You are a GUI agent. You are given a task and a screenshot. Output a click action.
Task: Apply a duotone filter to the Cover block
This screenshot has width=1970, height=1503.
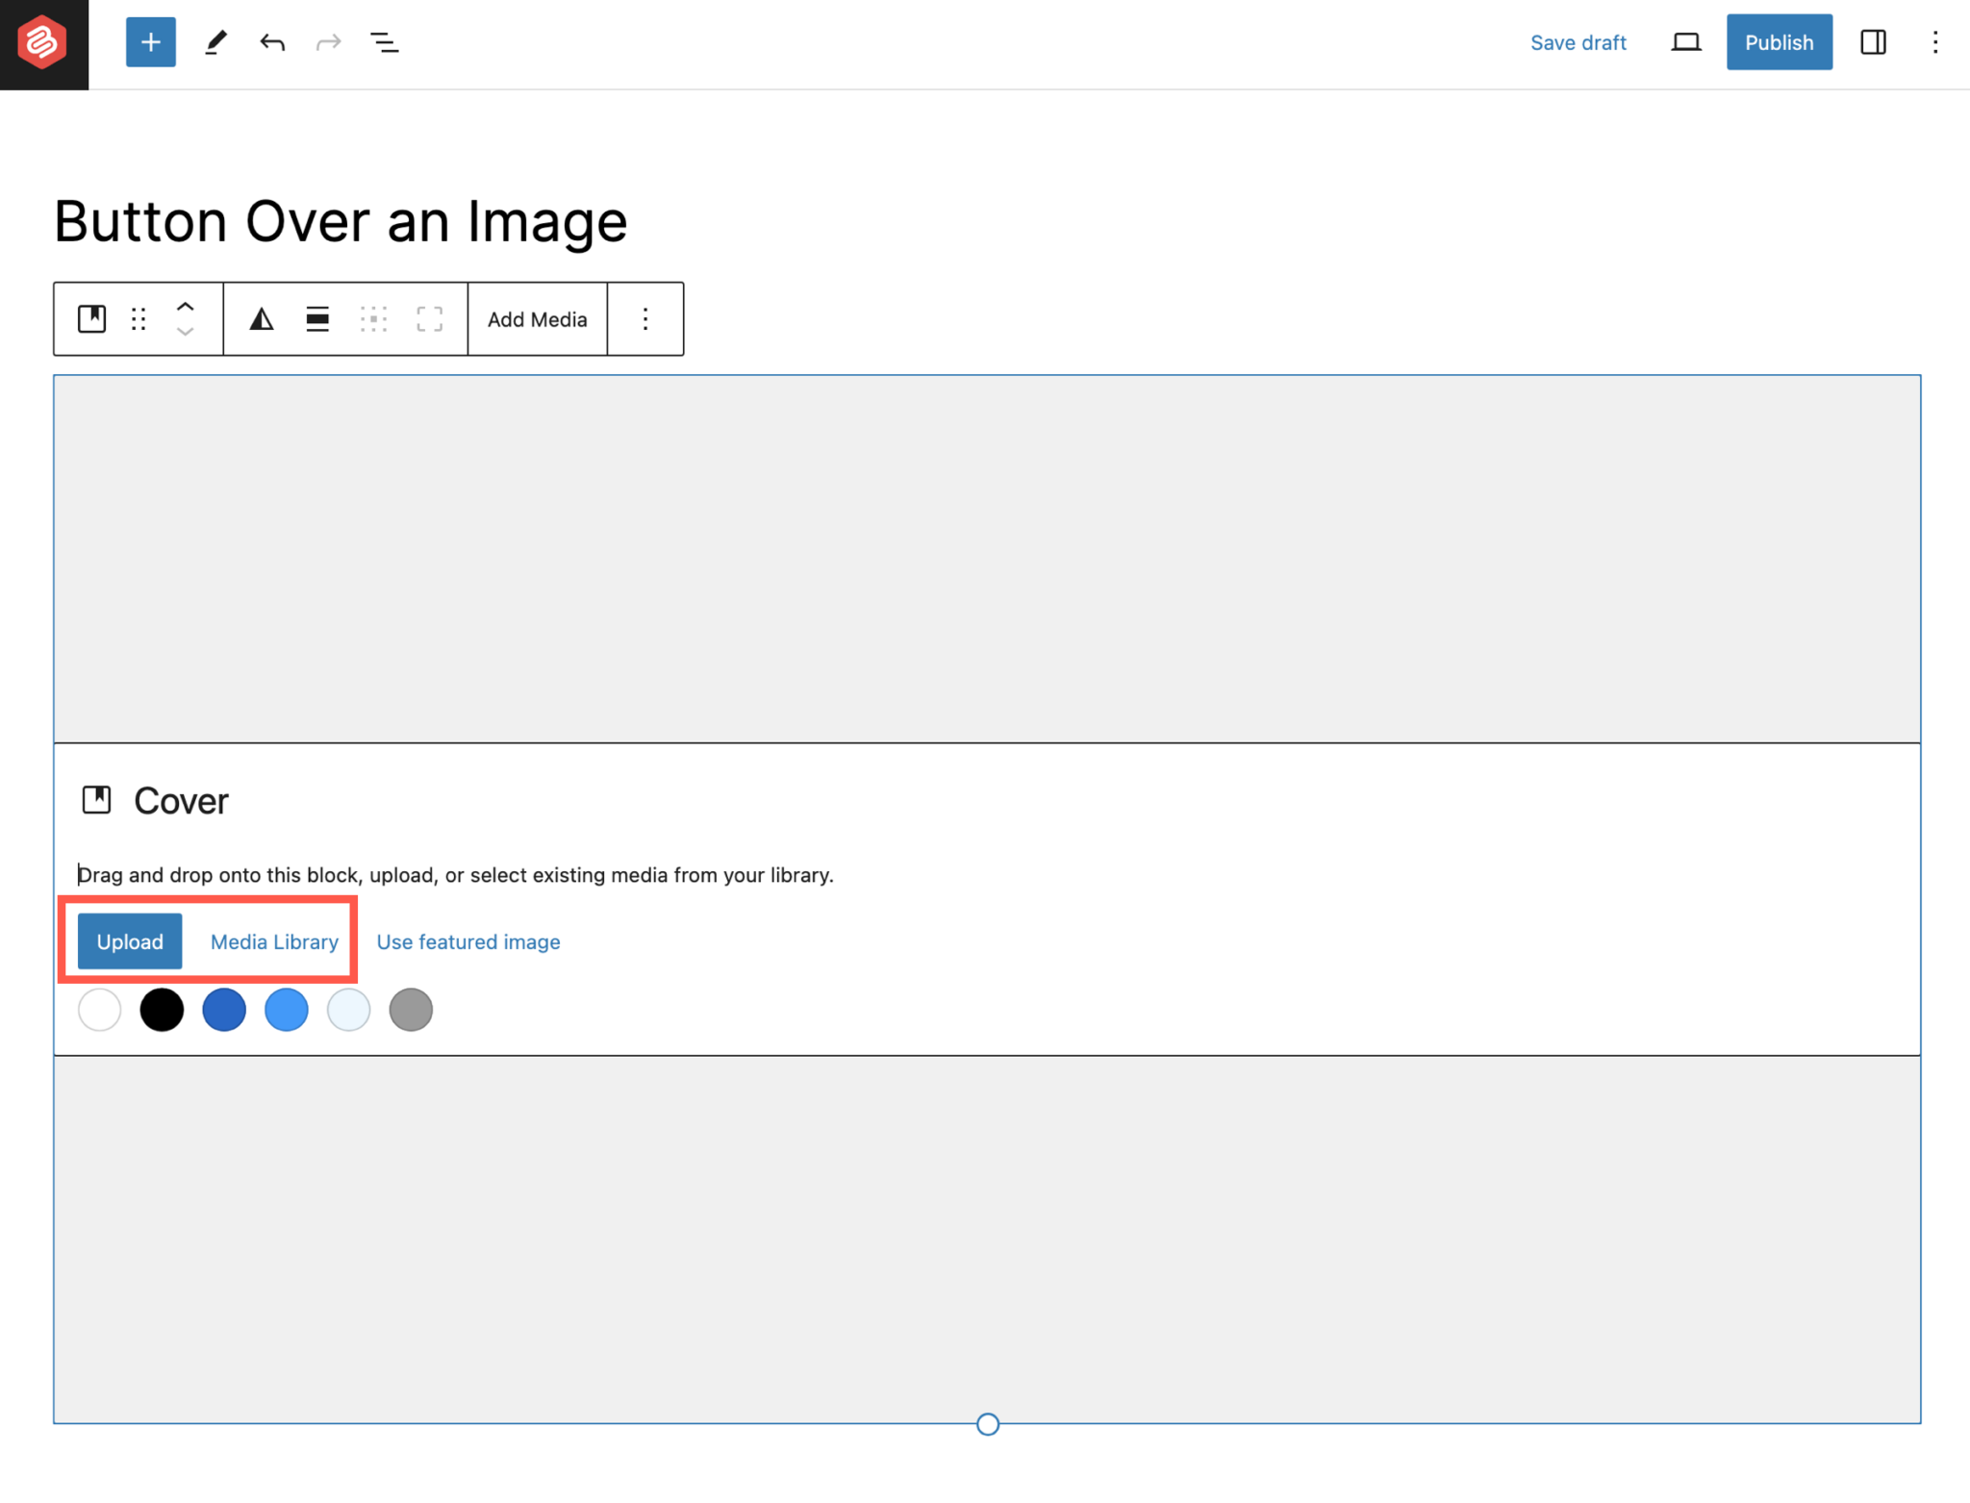tap(261, 318)
